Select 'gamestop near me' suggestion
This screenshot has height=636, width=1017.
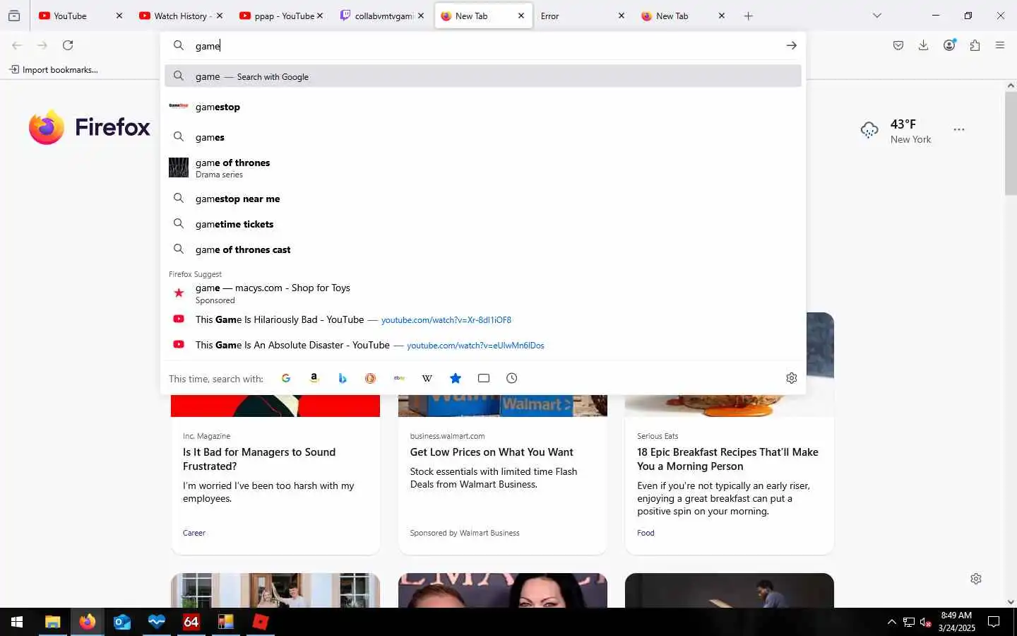pos(483,199)
